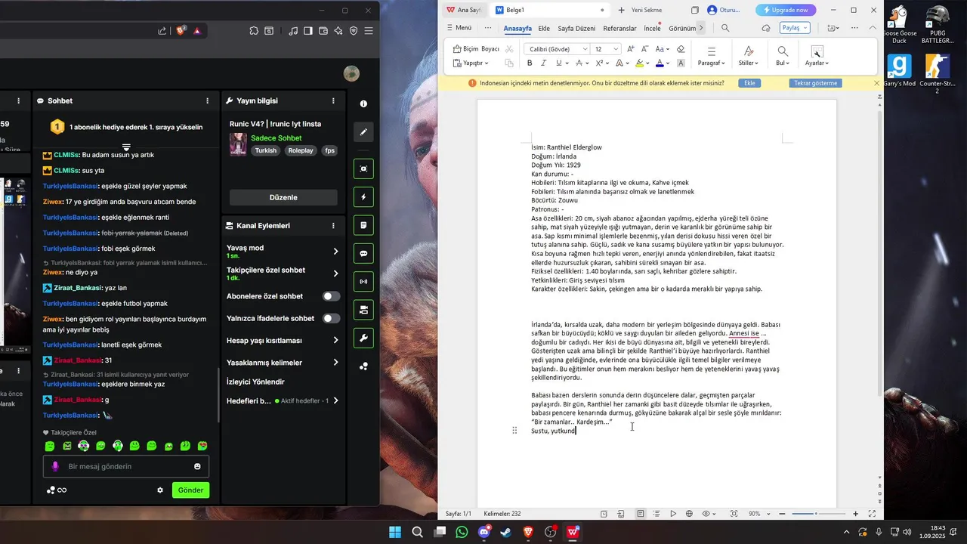
Task: Open the Anasayfa ribbon tab
Action: pyautogui.click(x=517, y=28)
